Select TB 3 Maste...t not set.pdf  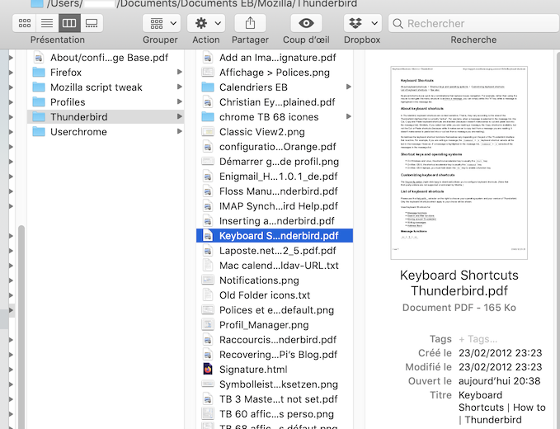pos(275,399)
